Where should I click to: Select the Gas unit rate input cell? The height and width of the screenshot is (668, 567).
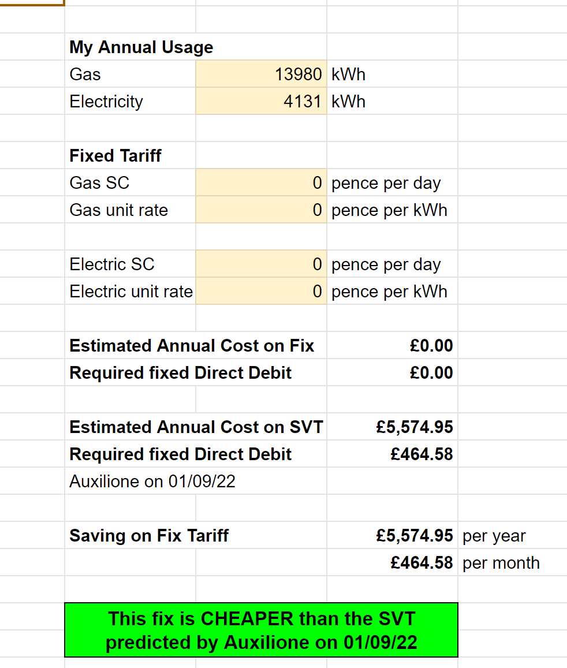261,210
